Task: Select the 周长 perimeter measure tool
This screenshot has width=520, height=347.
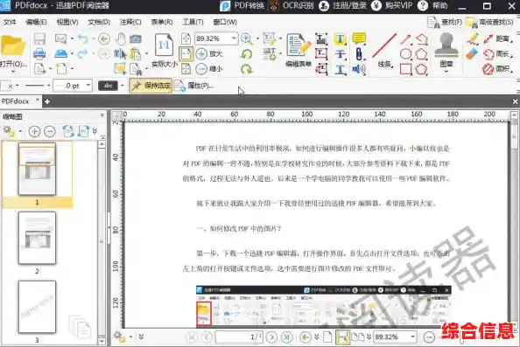Action: tap(498, 54)
